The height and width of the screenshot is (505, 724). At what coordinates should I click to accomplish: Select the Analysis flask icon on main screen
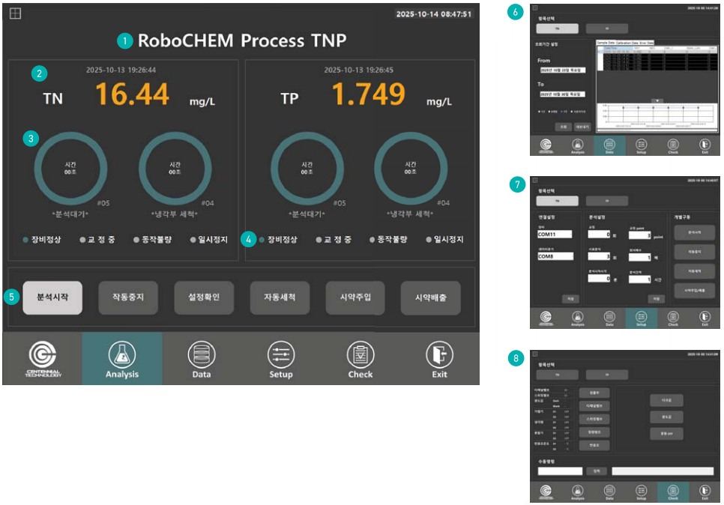point(122,354)
